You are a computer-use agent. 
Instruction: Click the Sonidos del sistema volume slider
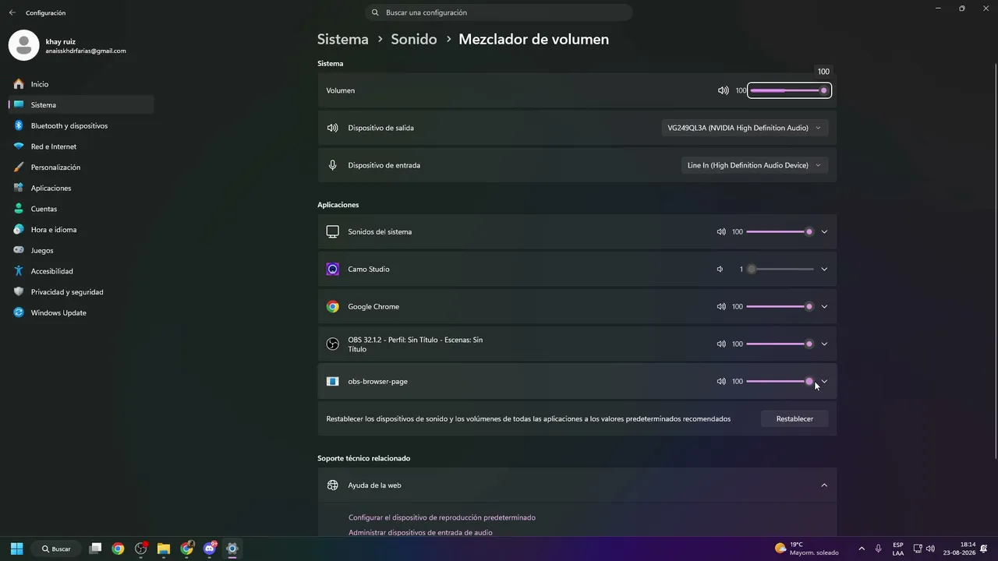pyautogui.click(x=780, y=231)
